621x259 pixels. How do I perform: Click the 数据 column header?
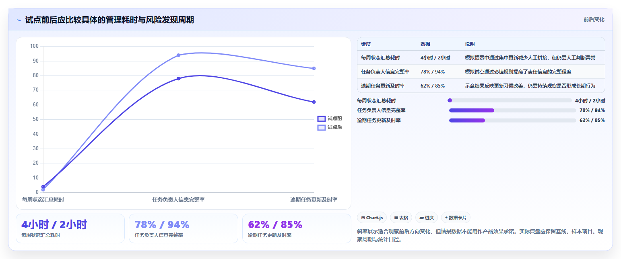pos(425,44)
